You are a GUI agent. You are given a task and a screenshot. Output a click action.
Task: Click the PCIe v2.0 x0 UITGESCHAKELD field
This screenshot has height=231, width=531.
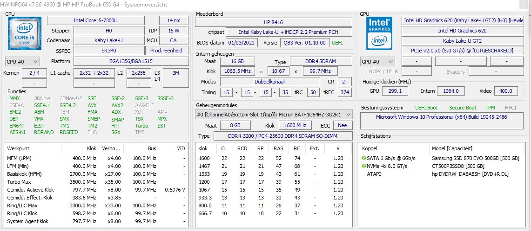462,51
